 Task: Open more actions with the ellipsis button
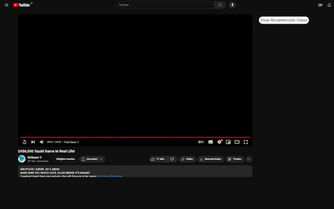[x=249, y=159]
